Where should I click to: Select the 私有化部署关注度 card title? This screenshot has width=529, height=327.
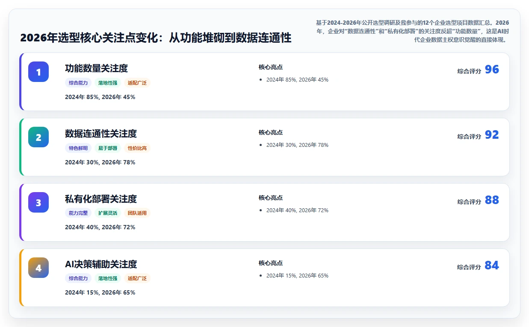[101, 199]
